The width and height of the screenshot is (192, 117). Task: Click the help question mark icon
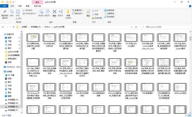pyautogui.click(x=190, y=6)
